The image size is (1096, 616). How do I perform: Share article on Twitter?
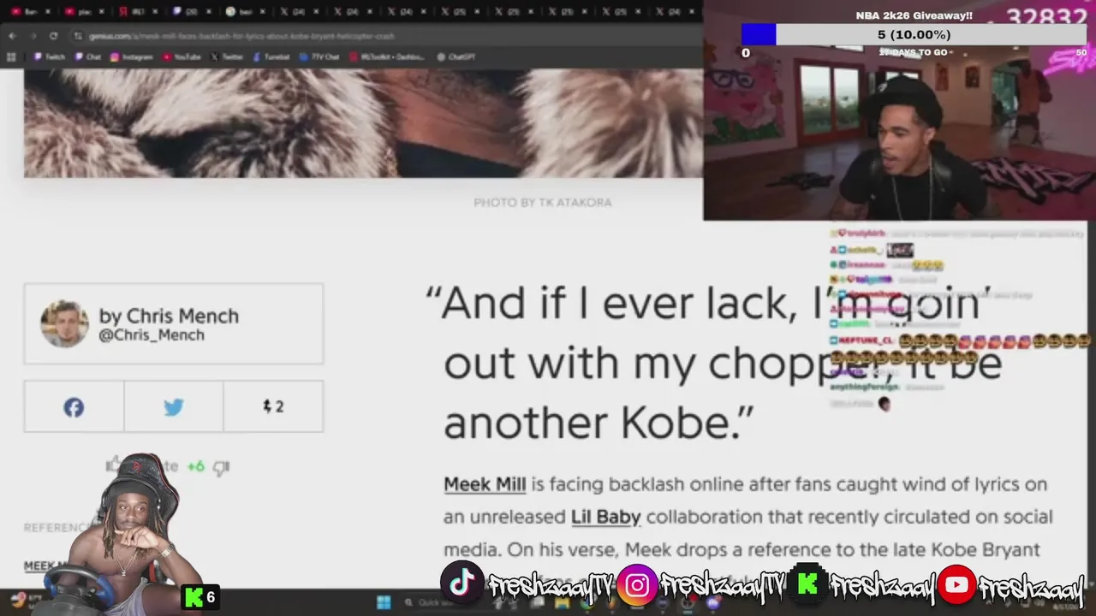[x=174, y=407]
